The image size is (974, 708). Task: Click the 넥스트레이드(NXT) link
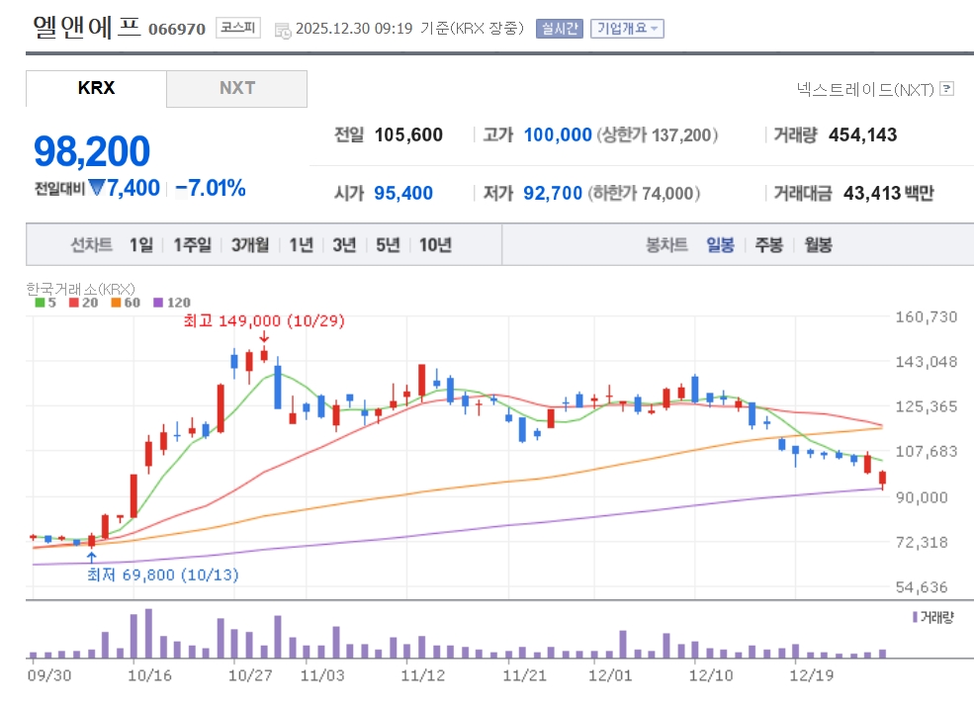[864, 89]
